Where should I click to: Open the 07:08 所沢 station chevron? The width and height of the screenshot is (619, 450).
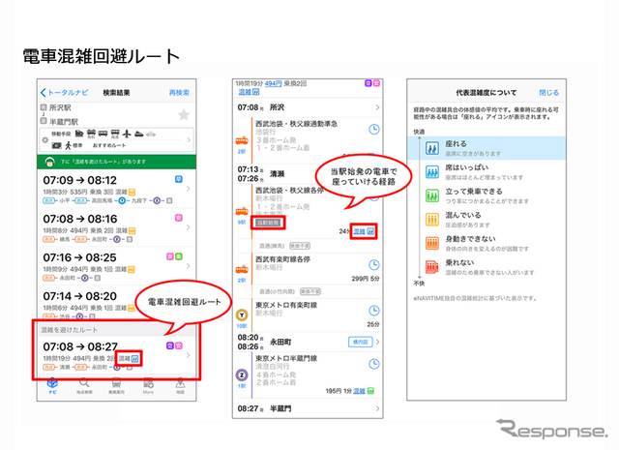[x=378, y=107]
